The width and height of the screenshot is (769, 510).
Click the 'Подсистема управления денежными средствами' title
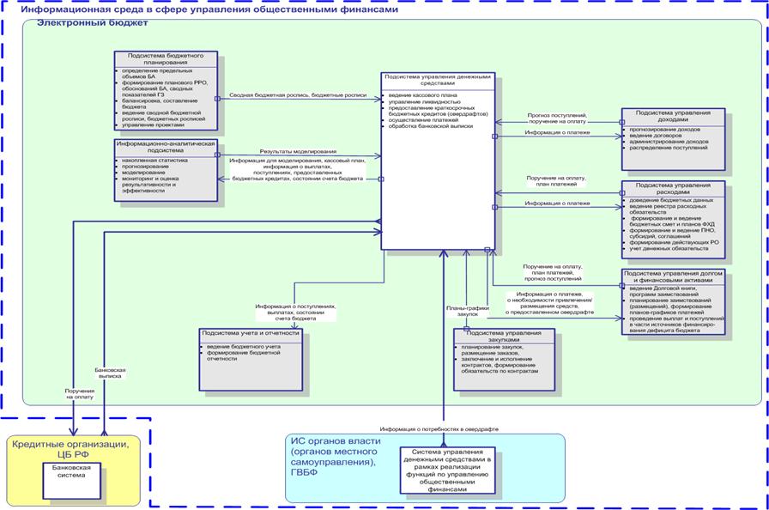(438, 80)
